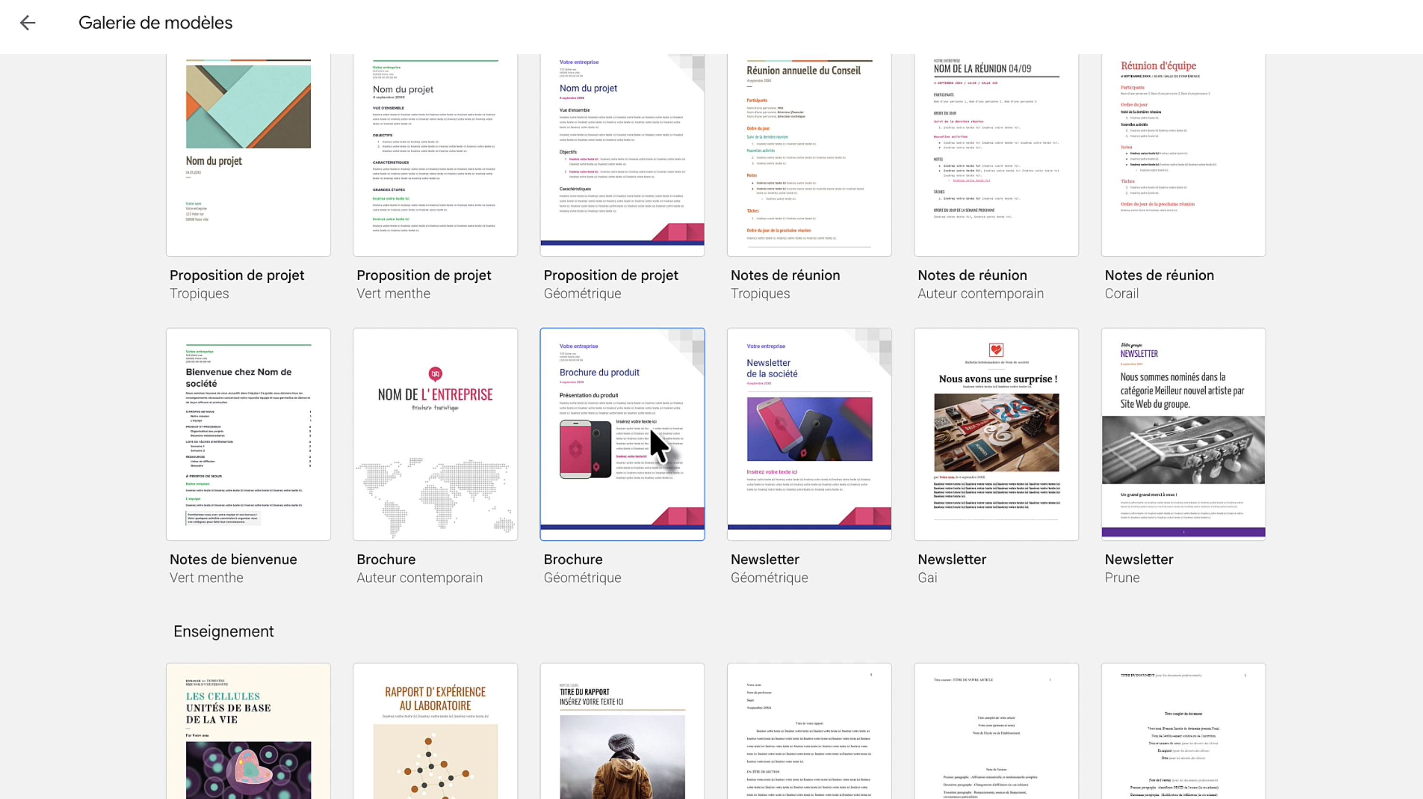Select Notes de réunion Auteur contemporain template
The width and height of the screenshot is (1423, 799).
pyautogui.click(x=996, y=155)
